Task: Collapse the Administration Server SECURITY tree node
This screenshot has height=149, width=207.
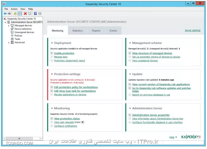Action: click(5, 22)
